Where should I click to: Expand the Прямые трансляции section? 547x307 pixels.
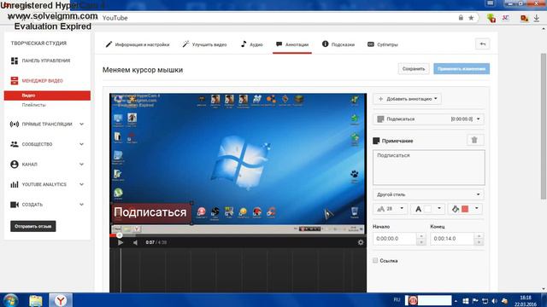pos(82,125)
